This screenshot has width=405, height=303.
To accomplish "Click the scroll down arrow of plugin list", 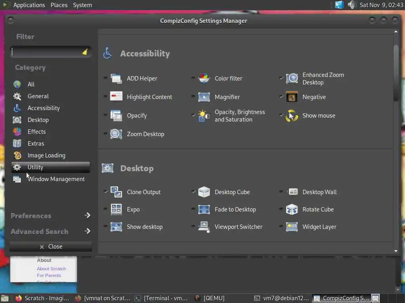I will click(x=396, y=251).
